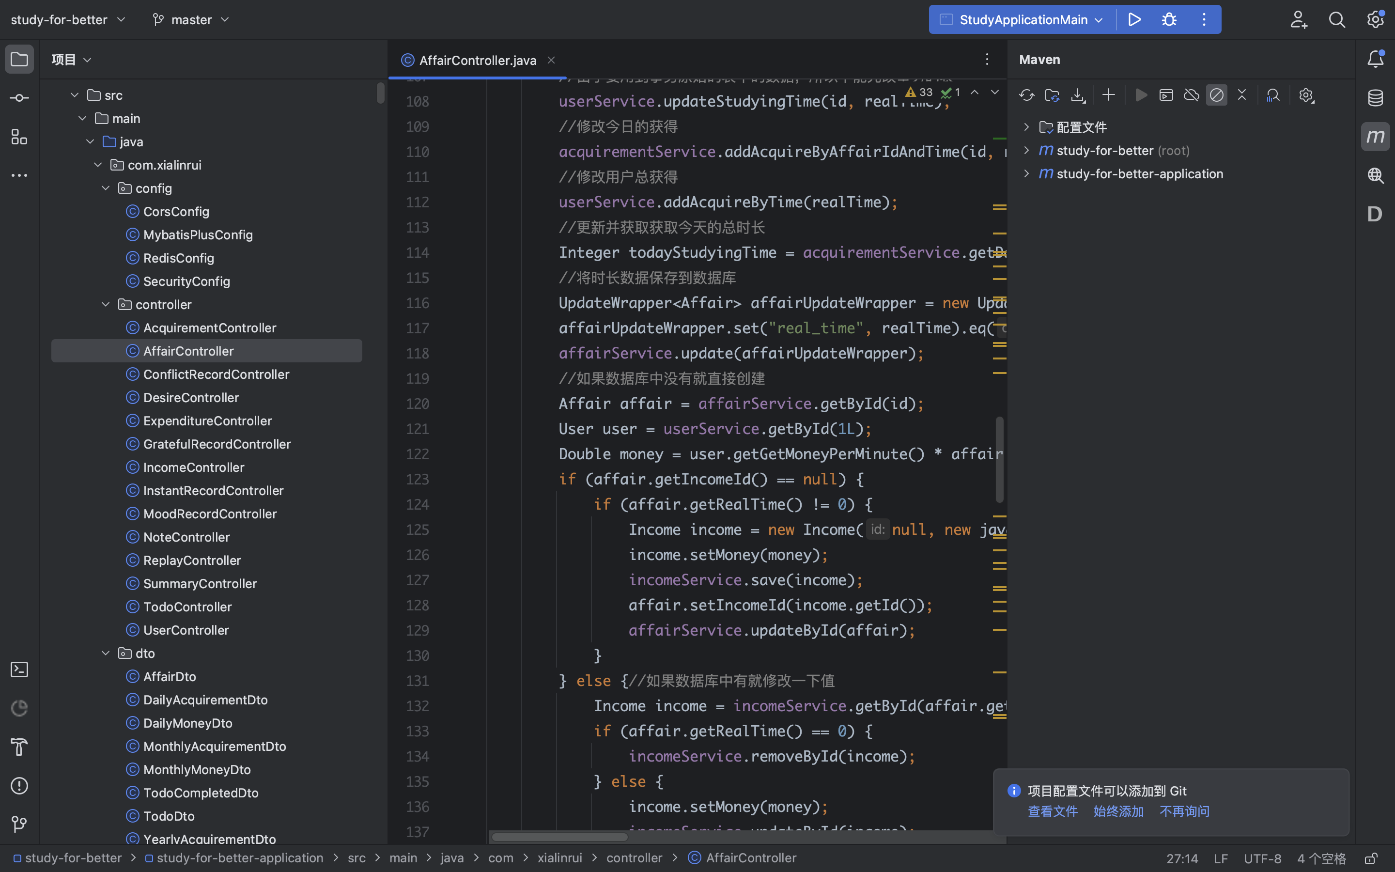Viewport: 1395px width, 872px height.
Task: Click the Settings gear icon in toolbar
Action: pyautogui.click(x=1375, y=19)
